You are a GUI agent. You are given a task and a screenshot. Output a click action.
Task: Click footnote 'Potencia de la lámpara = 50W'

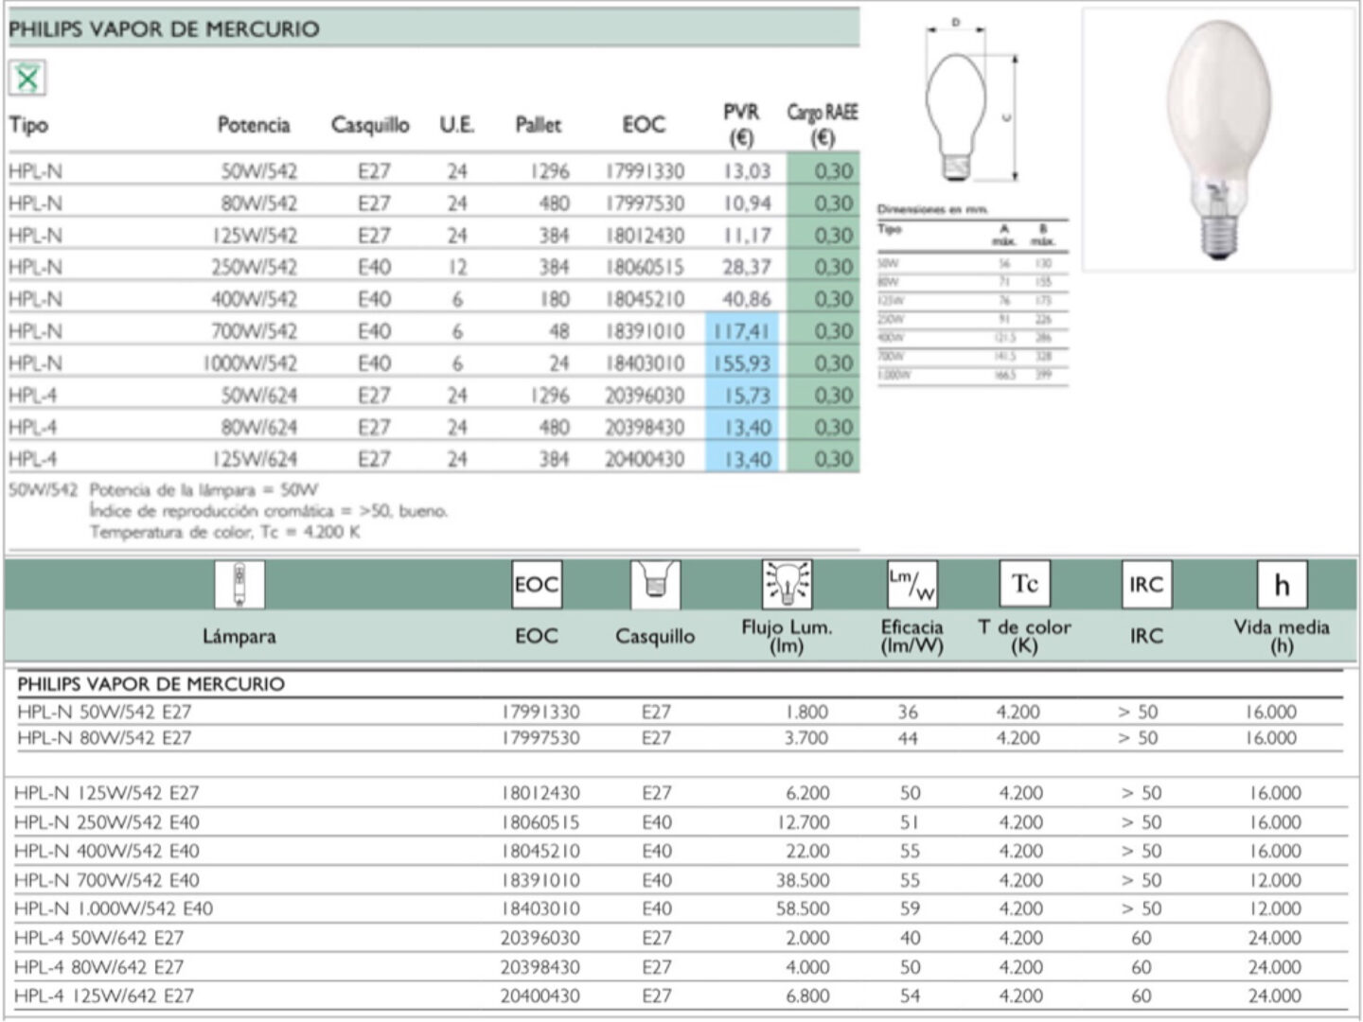pyautogui.click(x=204, y=490)
